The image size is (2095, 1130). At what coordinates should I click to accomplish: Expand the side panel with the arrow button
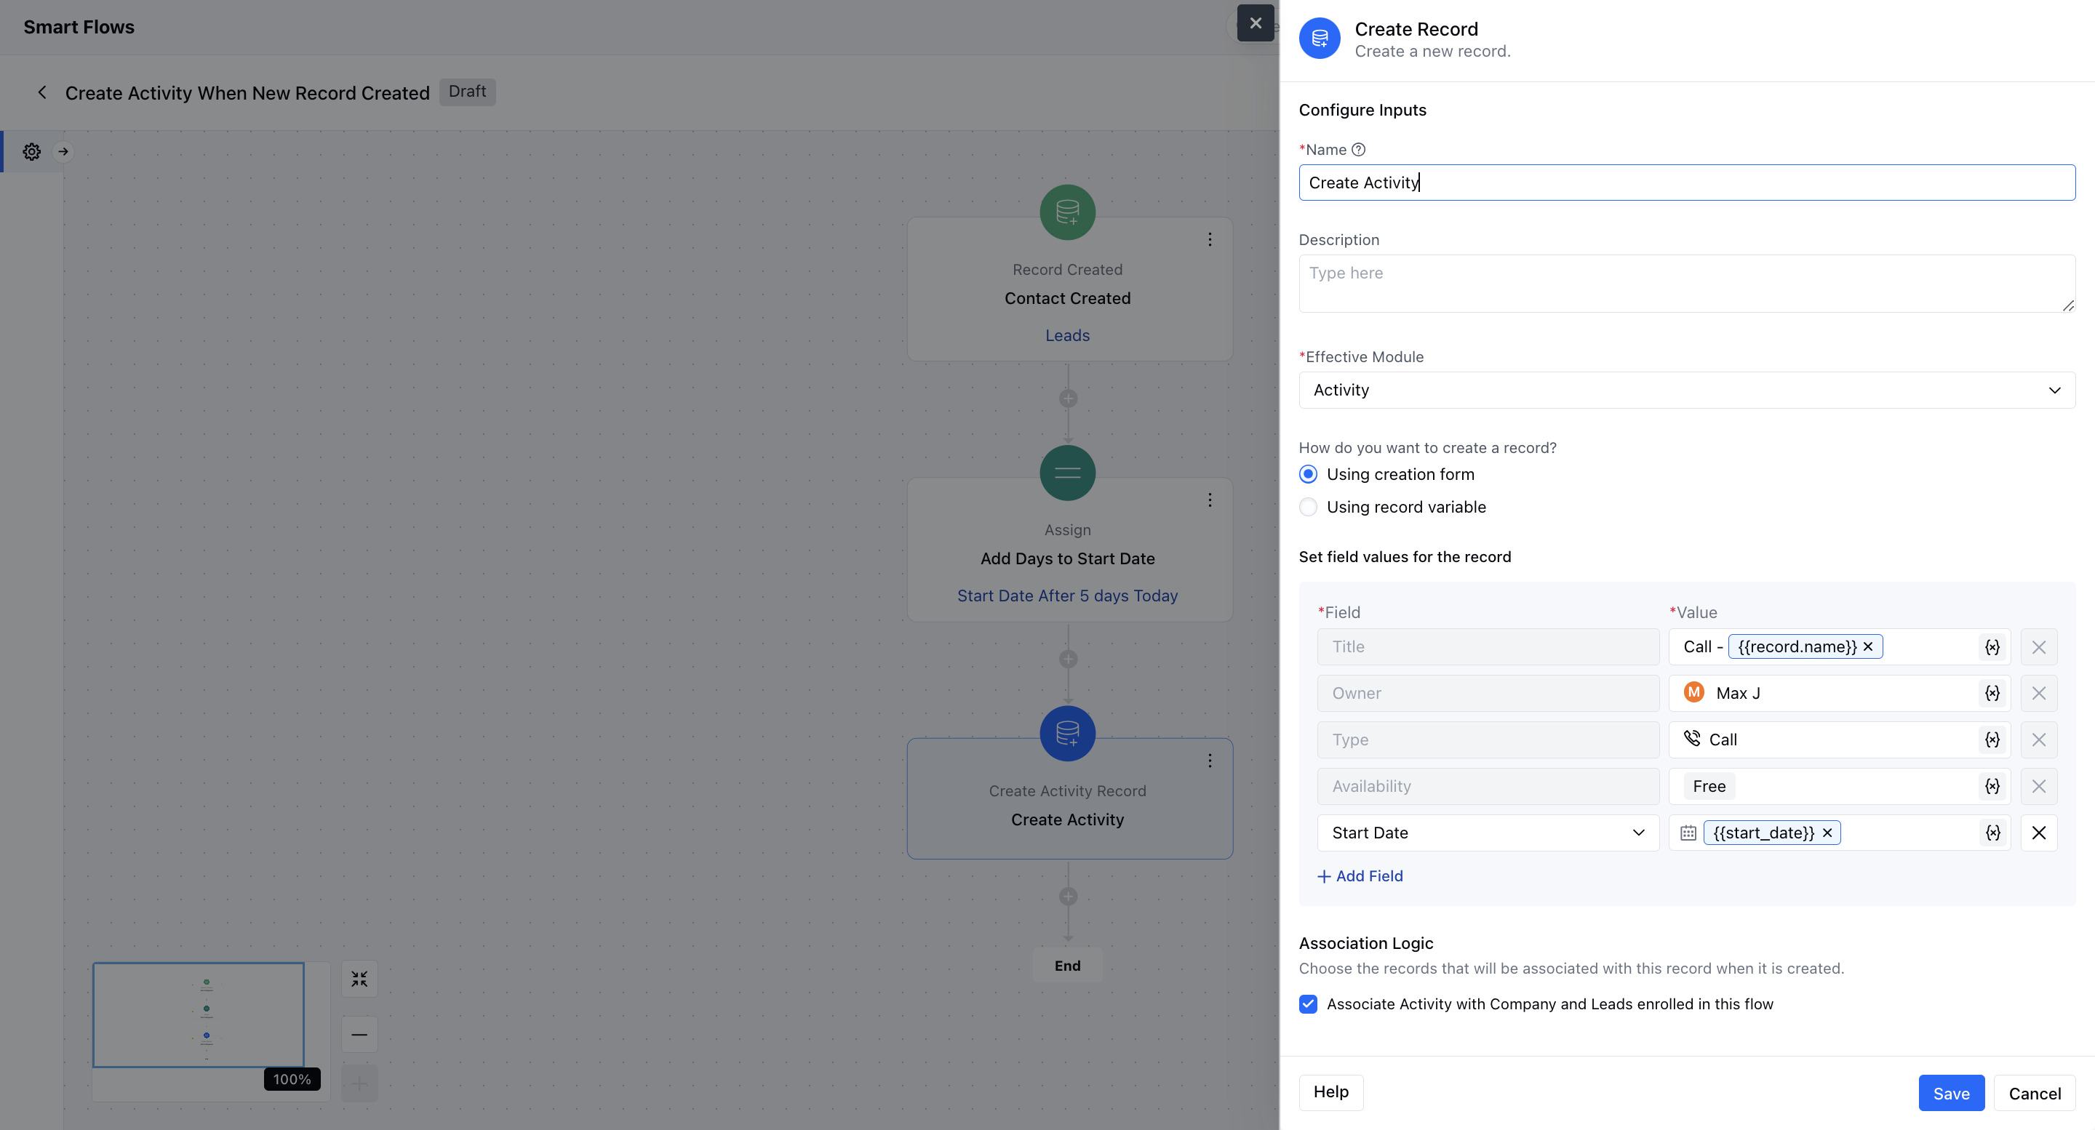point(63,152)
